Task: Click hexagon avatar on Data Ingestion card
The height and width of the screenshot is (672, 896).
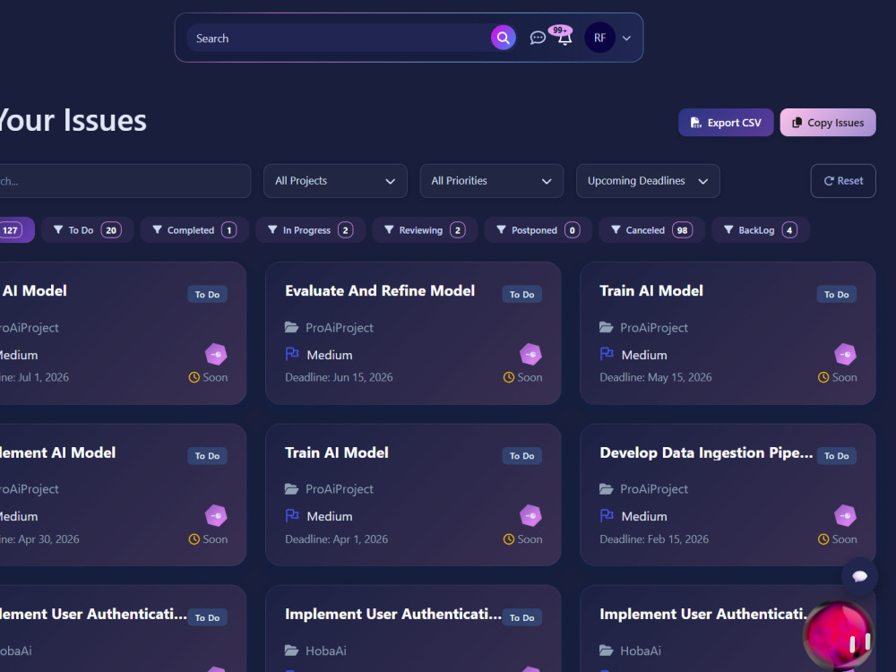Action: 845,516
